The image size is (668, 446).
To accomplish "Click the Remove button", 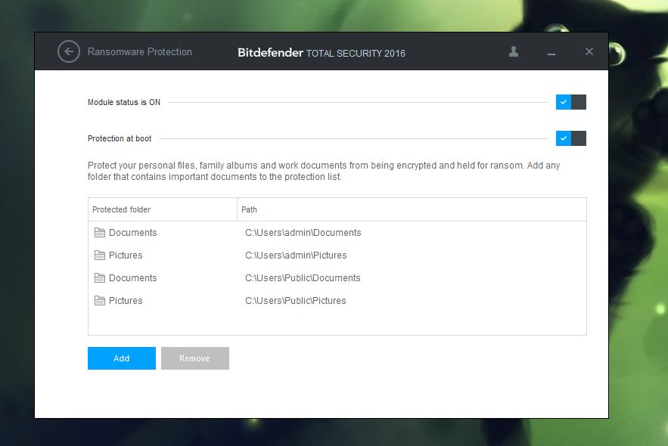I will [194, 358].
